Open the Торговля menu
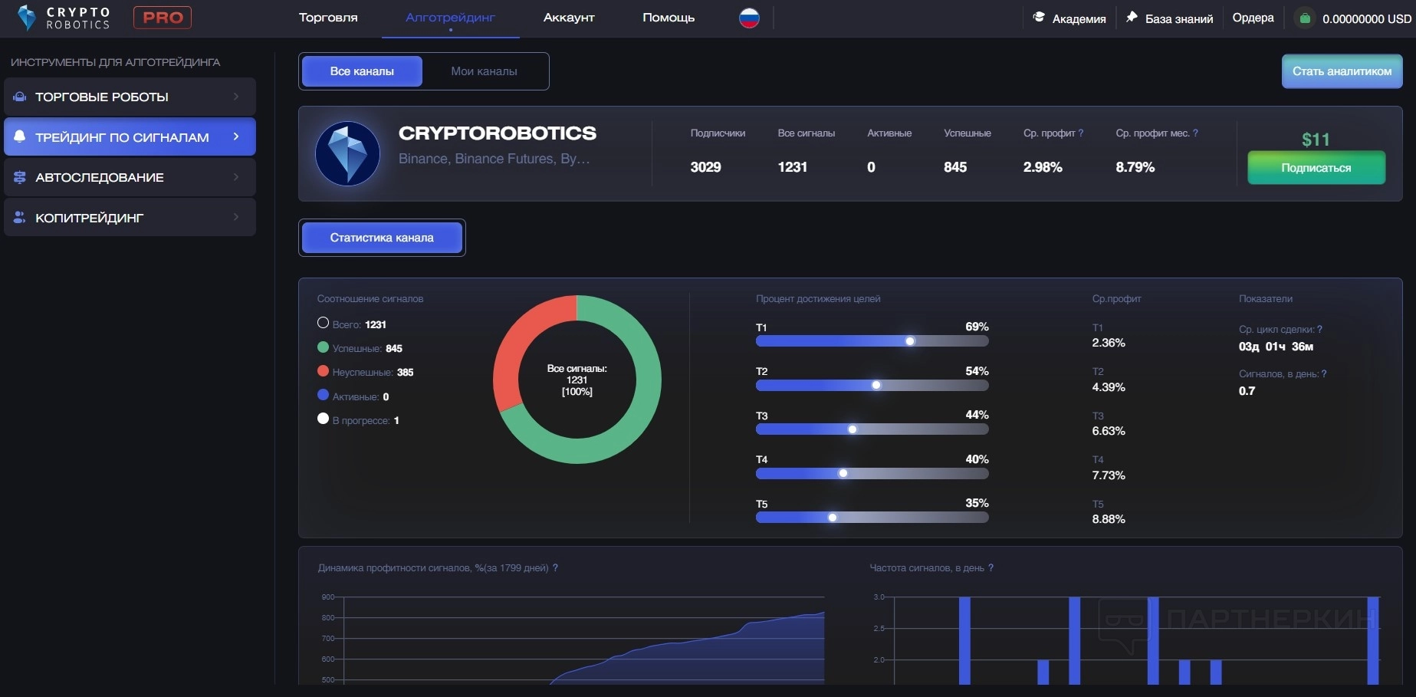 [x=328, y=18]
